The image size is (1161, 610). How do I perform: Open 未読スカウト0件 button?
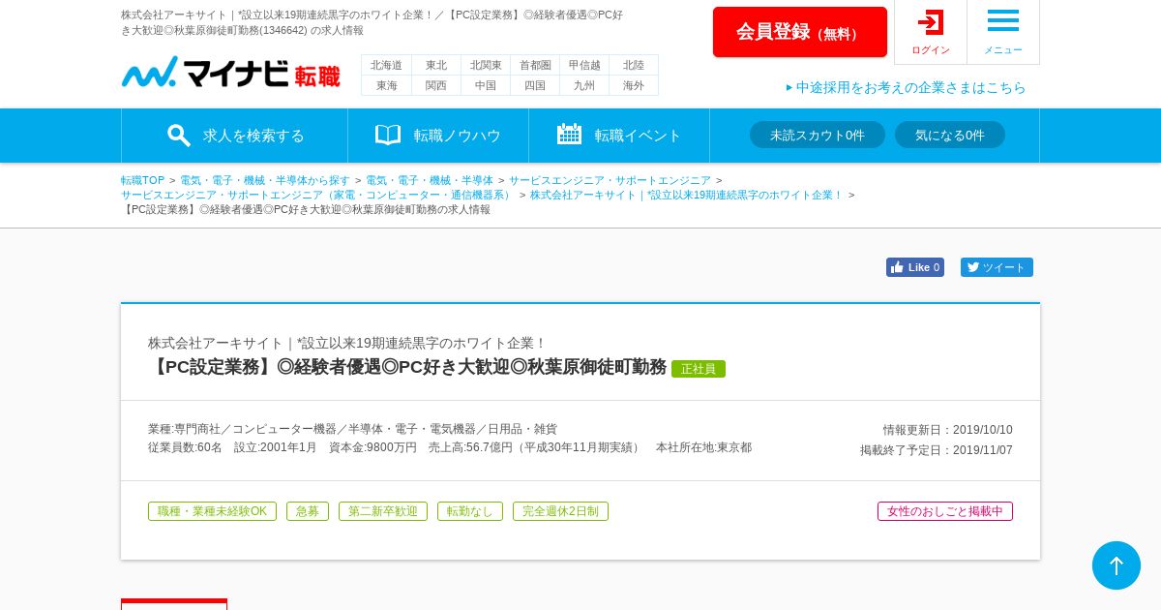click(818, 135)
